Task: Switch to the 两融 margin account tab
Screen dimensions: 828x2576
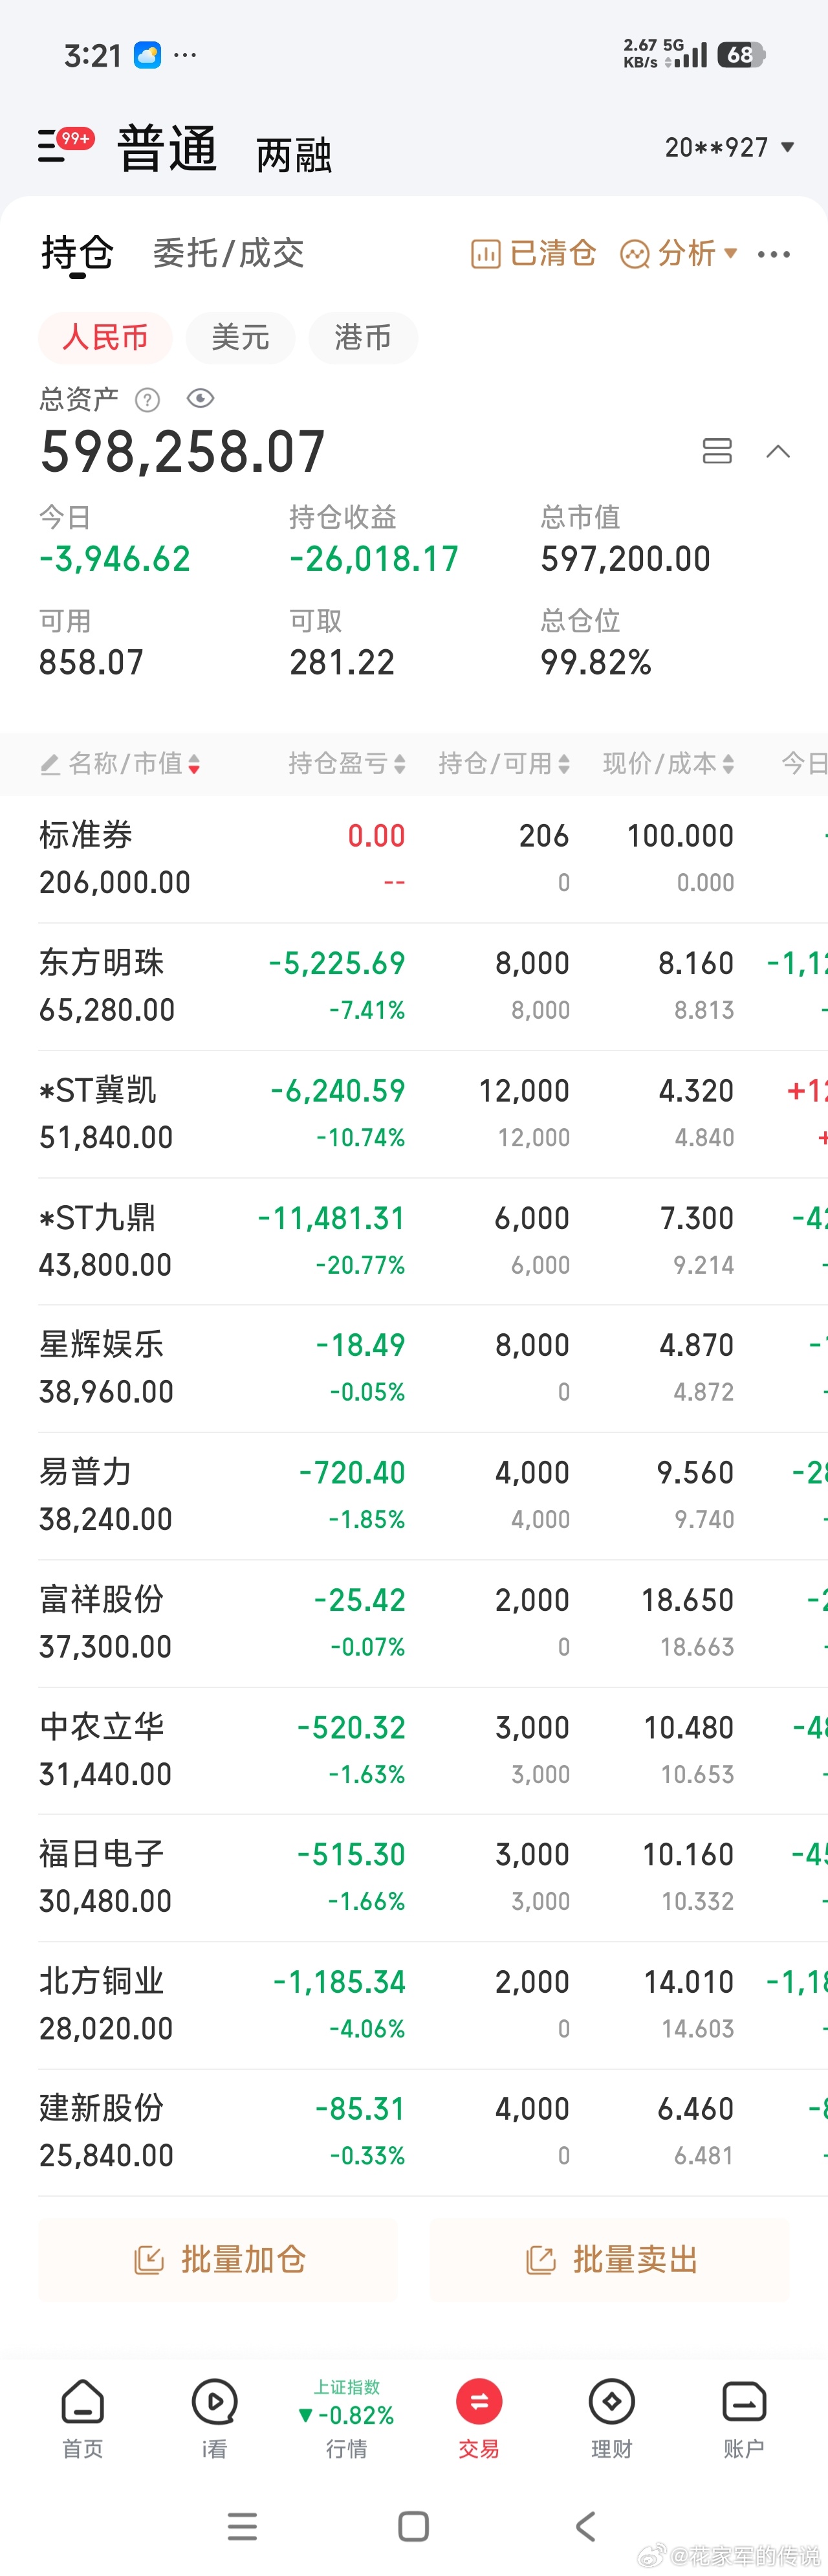Action: click(294, 155)
